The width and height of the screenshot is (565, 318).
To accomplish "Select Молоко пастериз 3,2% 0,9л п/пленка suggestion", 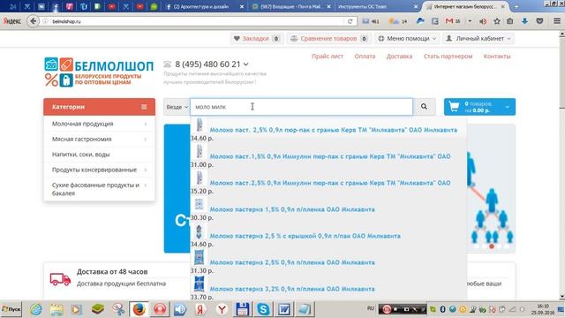I will tap(292, 289).
